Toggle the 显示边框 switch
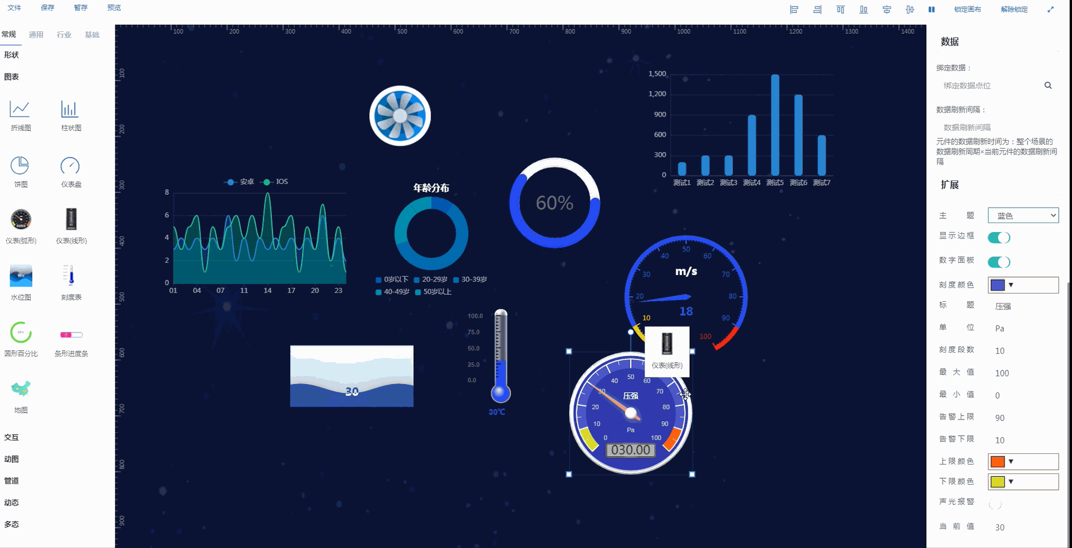Viewport: 1072px width, 548px height. click(999, 237)
